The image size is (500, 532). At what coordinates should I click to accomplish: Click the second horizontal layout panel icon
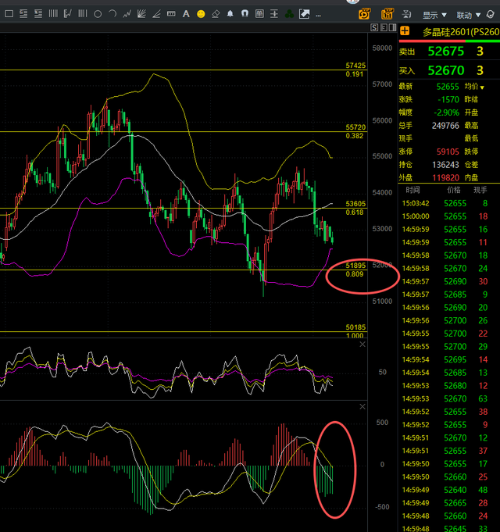tap(38, 14)
